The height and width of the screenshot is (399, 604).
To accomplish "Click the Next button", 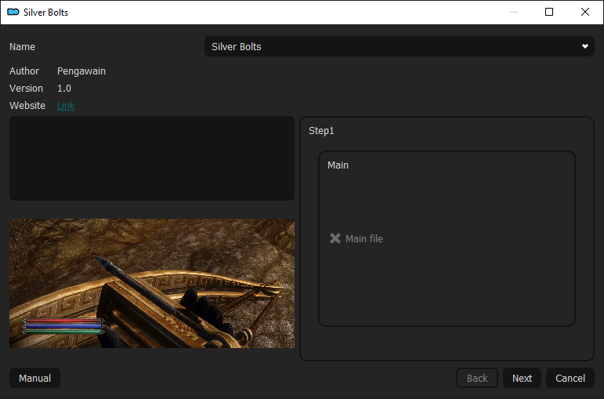I will pyautogui.click(x=522, y=378).
